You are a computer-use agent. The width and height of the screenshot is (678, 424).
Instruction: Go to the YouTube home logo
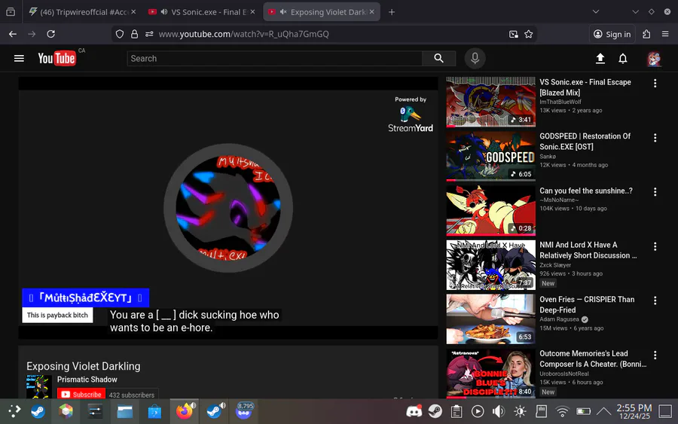point(56,58)
